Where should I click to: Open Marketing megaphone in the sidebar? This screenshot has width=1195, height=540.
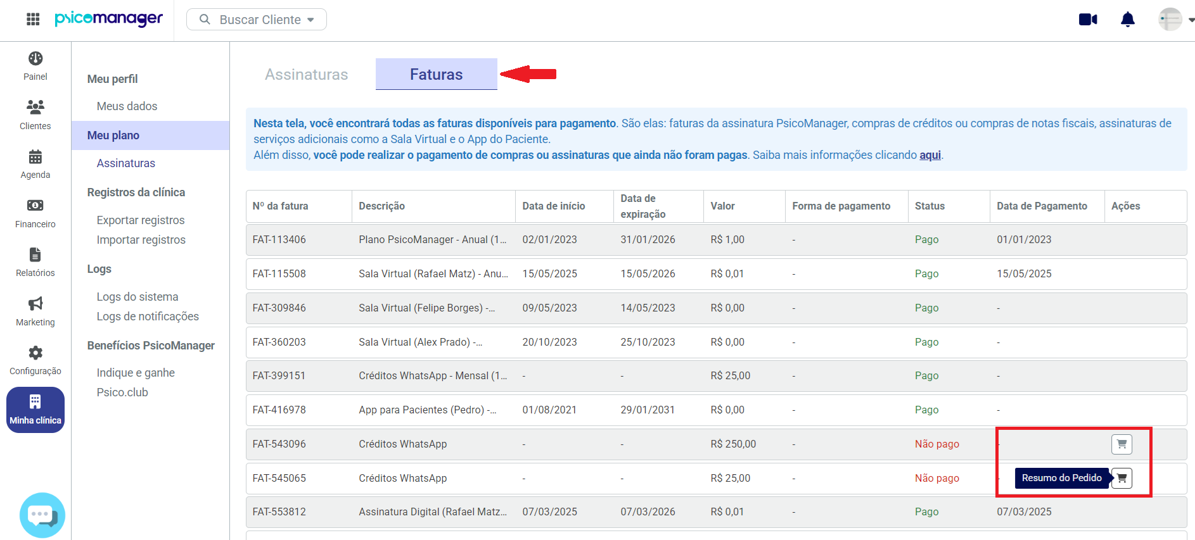point(35,311)
